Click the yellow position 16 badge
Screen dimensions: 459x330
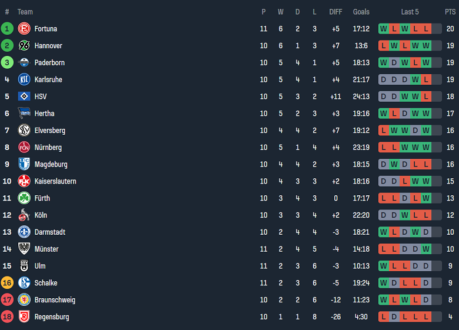point(7,283)
